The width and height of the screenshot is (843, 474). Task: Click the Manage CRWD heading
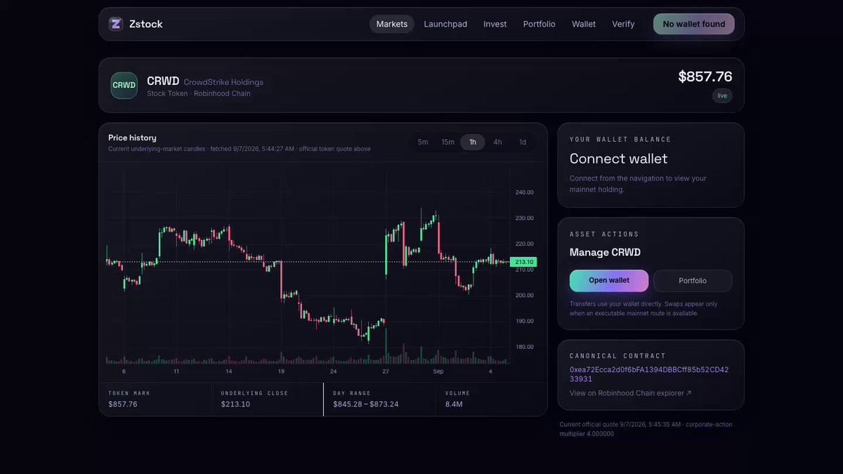(x=605, y=252)
